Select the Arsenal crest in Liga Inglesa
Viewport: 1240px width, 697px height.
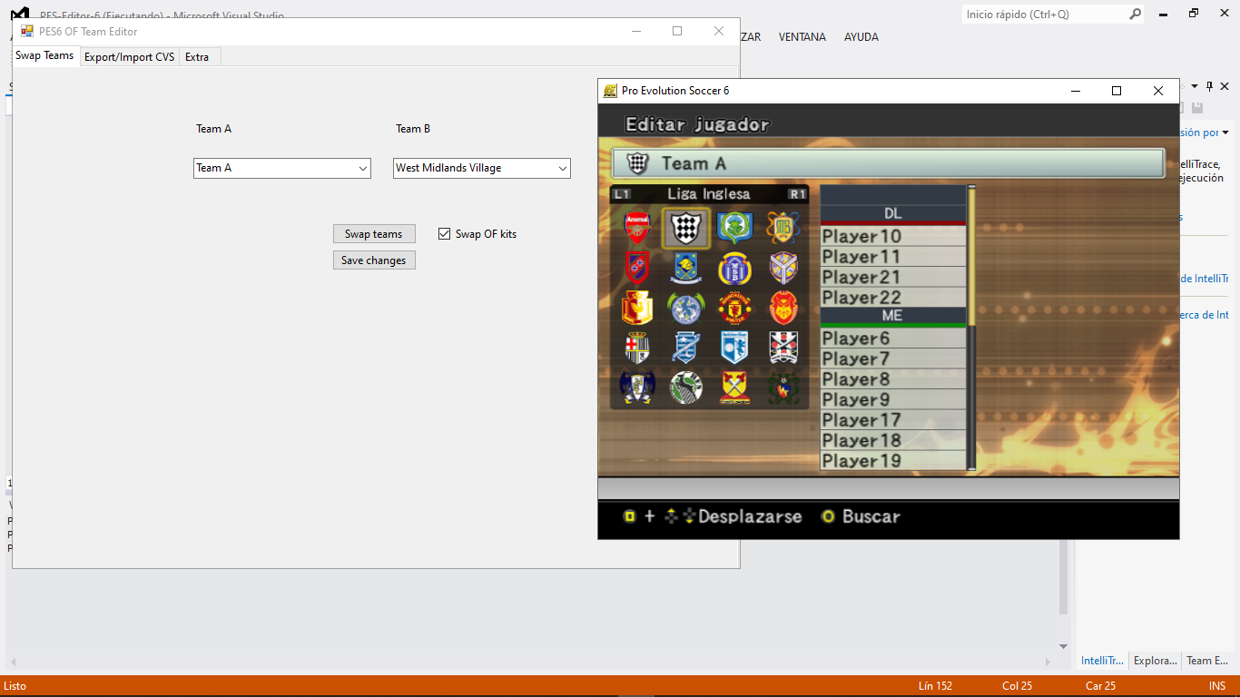click(637, 228)
